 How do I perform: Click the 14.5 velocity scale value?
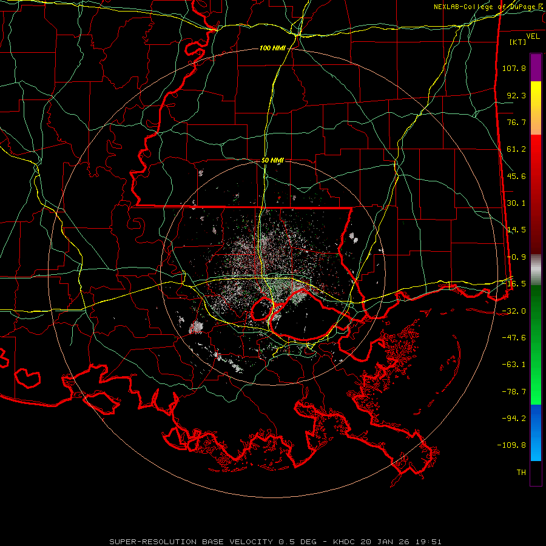coord(516,230)
